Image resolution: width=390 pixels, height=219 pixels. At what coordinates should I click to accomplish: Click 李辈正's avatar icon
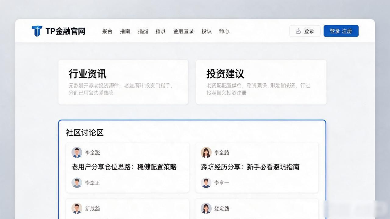77,182
